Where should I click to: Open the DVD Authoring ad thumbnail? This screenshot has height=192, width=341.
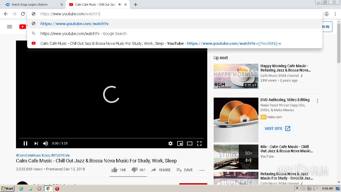pos(236,120)
